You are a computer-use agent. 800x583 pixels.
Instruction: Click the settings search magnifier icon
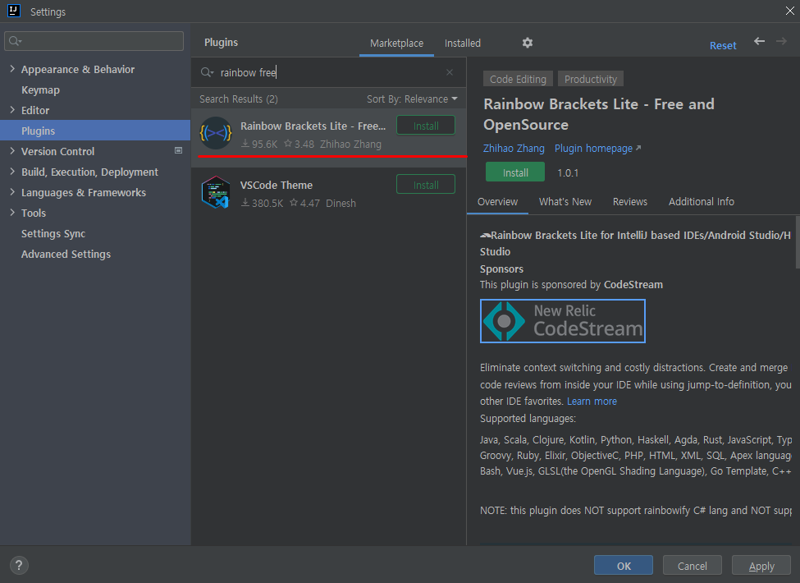click(x=15, y=41)
